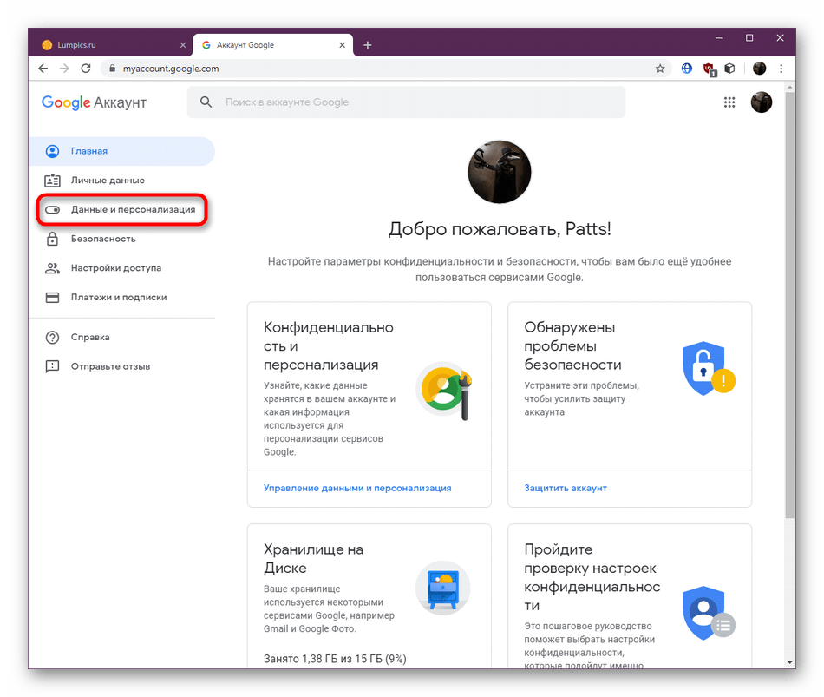Click the Отправьте отзыв feedback icon
Viewport: 824px width, 697px height.
pyautogui.click(x=53, y=366)
